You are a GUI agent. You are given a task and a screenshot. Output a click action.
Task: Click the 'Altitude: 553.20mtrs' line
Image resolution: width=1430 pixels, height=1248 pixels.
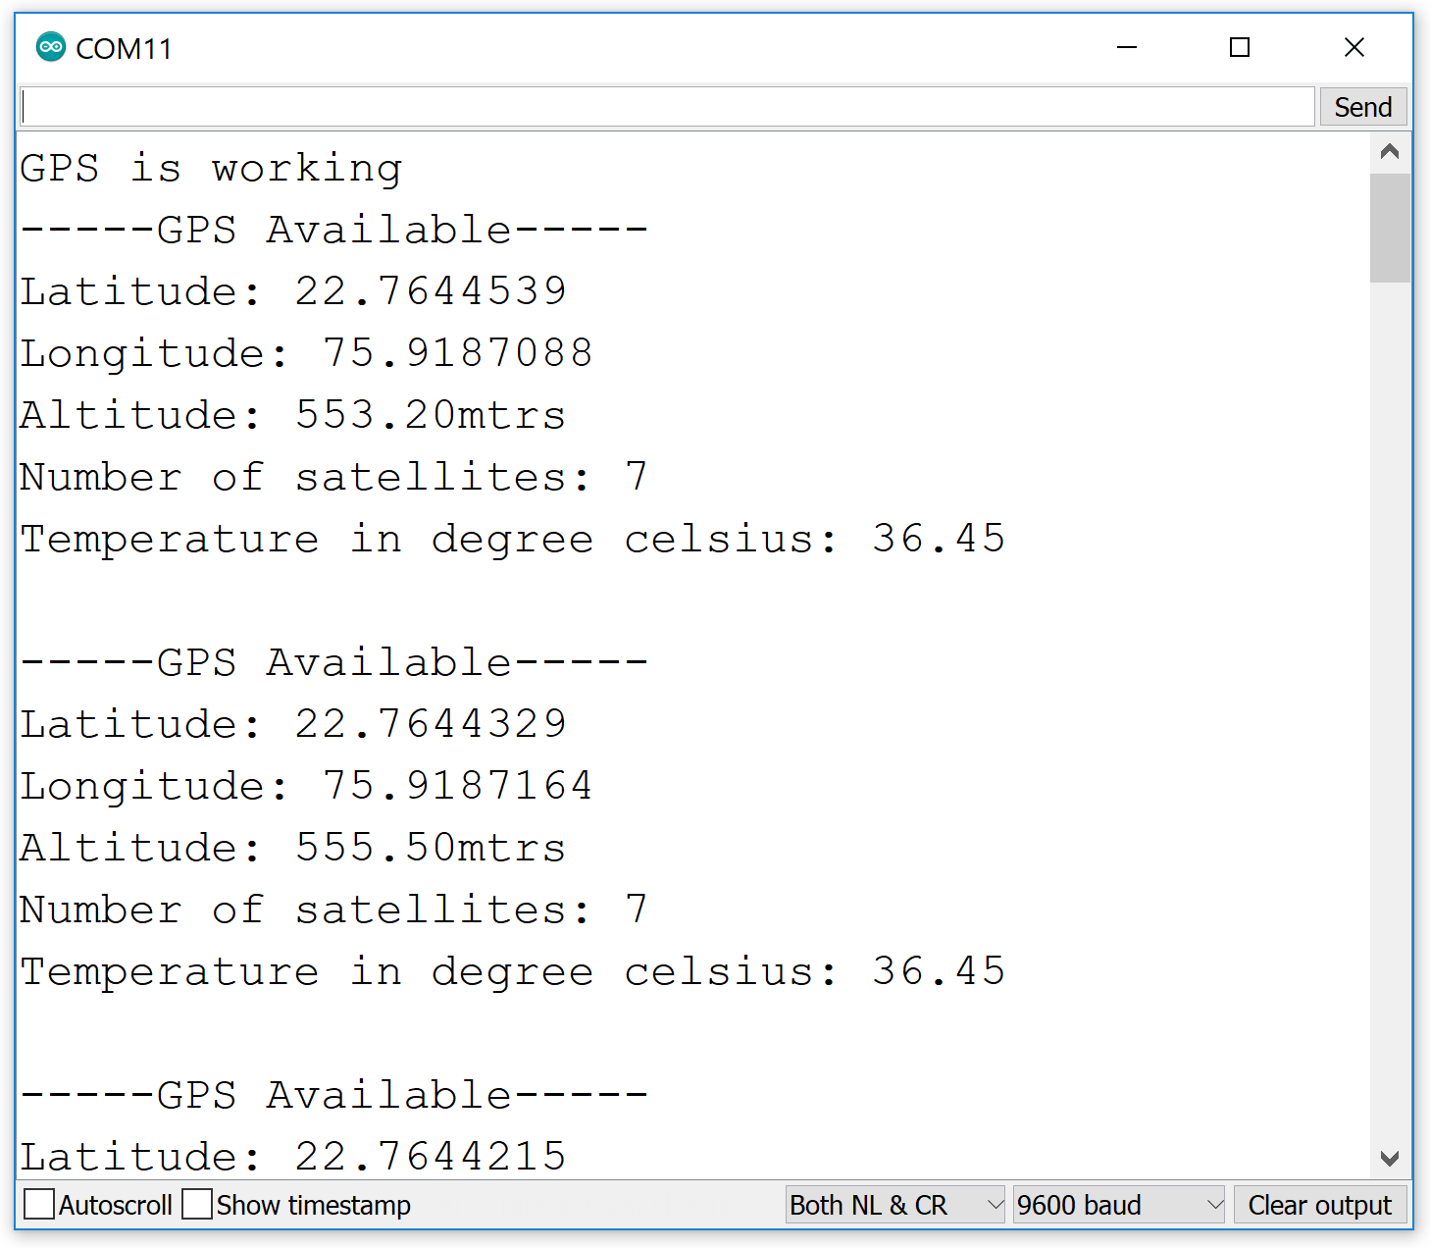pos(293,415)
